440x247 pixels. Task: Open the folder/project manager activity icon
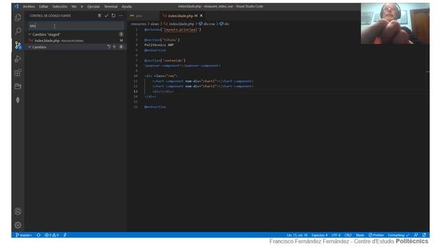point(18,86)
